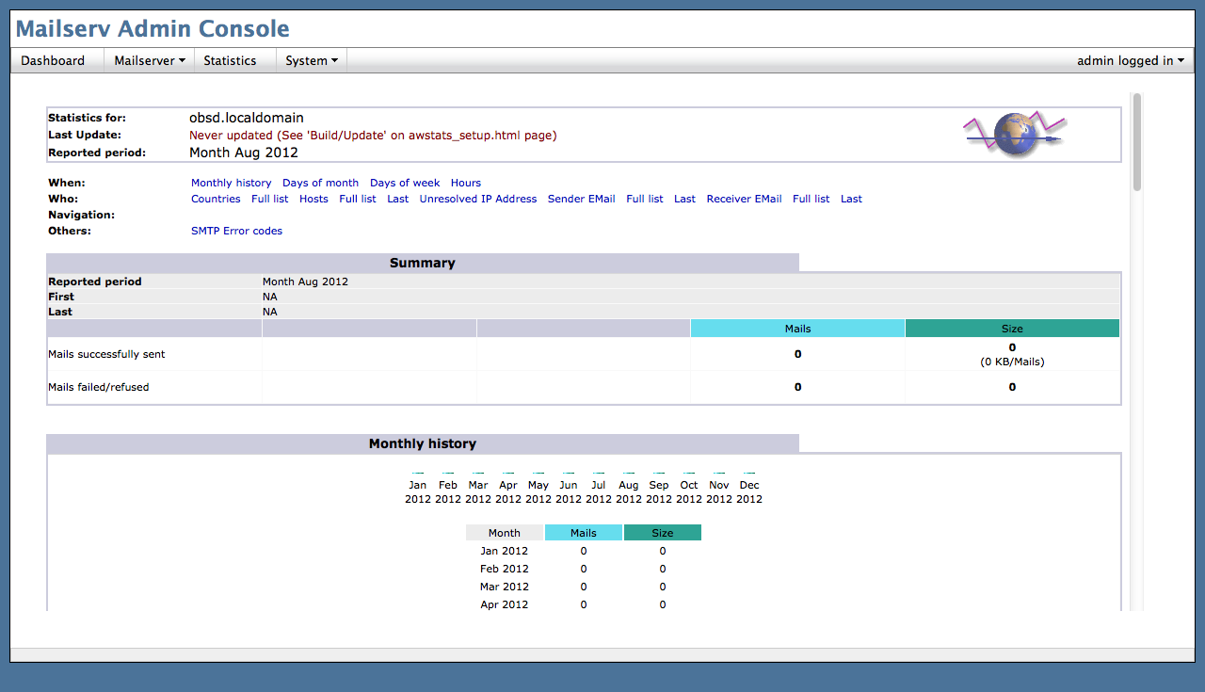Viewport: 1205px width, 692px height.
Task: Click the cyan Mails header in Summary table
Action: pos(797,329)
